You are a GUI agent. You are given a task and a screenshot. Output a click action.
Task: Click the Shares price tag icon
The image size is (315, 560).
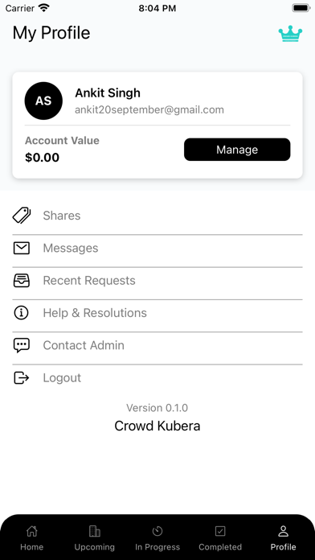pos(22,216)
